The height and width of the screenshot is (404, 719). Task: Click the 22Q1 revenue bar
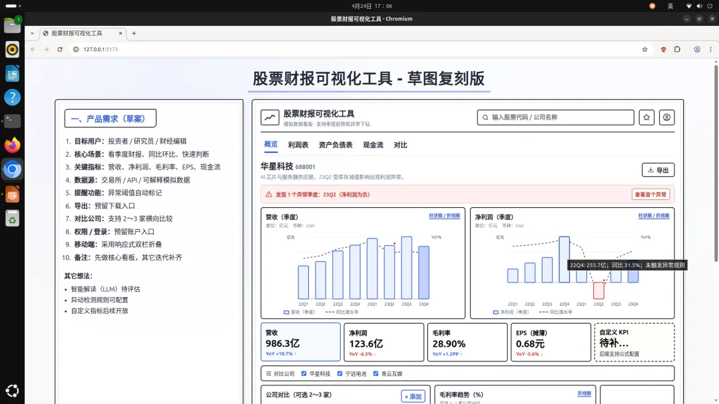pyautogui.click(x=303, y=282)
